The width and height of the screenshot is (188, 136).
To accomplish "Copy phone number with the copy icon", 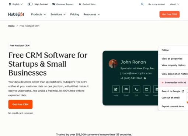I will coord(145,78).
